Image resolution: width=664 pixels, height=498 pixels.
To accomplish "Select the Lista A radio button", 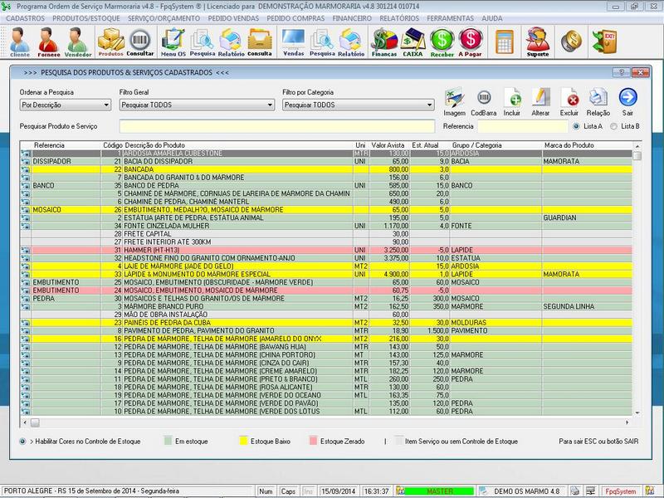I will (x=577, y=126).
